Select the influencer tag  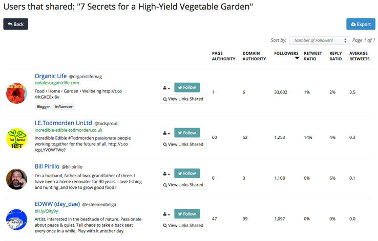tap(64, 107)
